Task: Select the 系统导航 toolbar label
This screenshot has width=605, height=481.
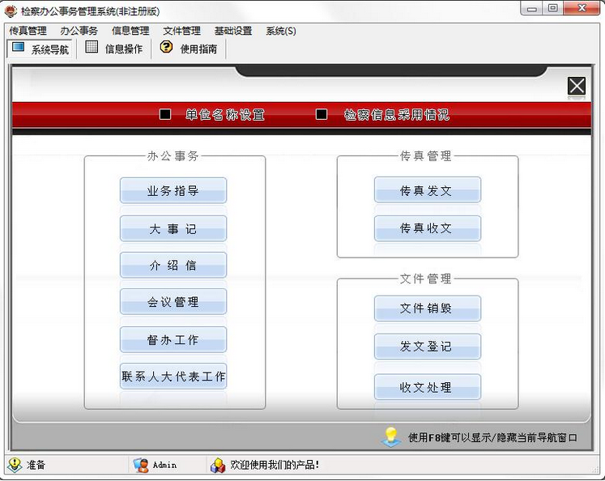Action: click(50, 49)
